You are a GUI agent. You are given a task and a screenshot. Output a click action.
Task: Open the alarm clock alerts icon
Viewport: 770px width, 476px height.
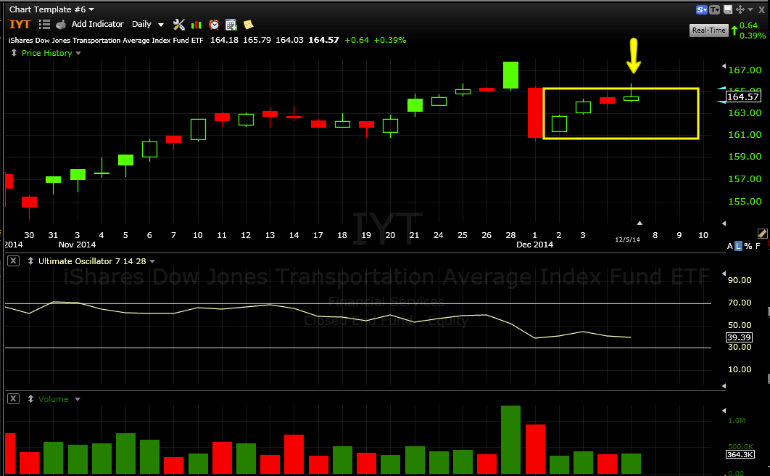pos(214,25)
